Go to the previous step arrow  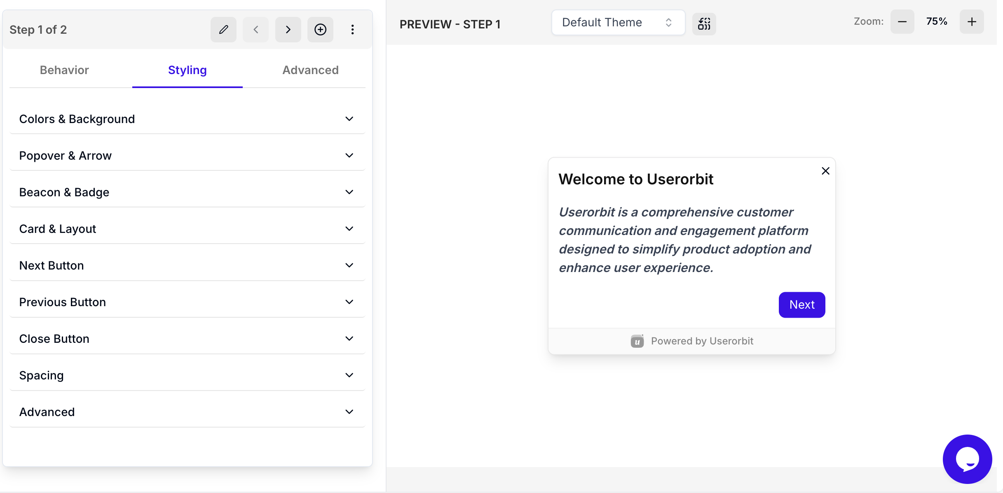pyautogui.click(x=255, y=30)
